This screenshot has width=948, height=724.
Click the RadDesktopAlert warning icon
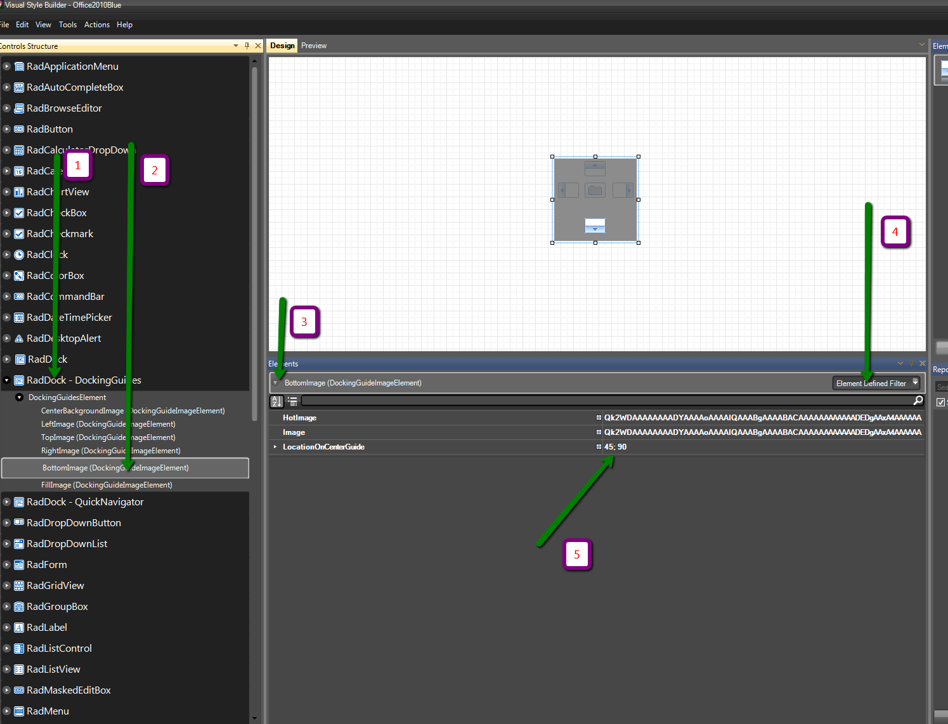(19, 339)
